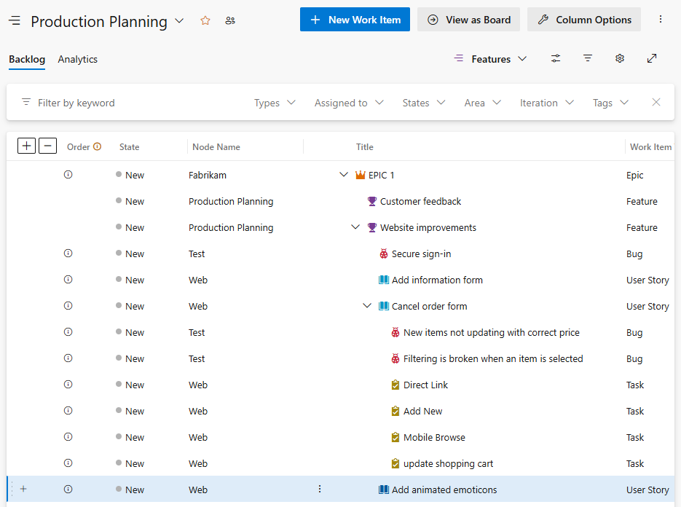Image resolution: width=681 pixels, height=507 pixels.
Task: Open the context menu for Add animated emoticons
Action: pyautogui.click(x=320, y=489)
